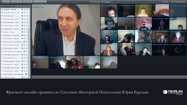
Task: Click chat bubble icon for Anna Wat
Action: 22,32
